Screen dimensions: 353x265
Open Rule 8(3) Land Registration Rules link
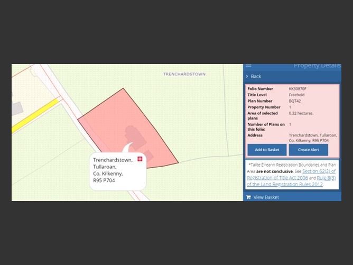[x=326, y=178]
